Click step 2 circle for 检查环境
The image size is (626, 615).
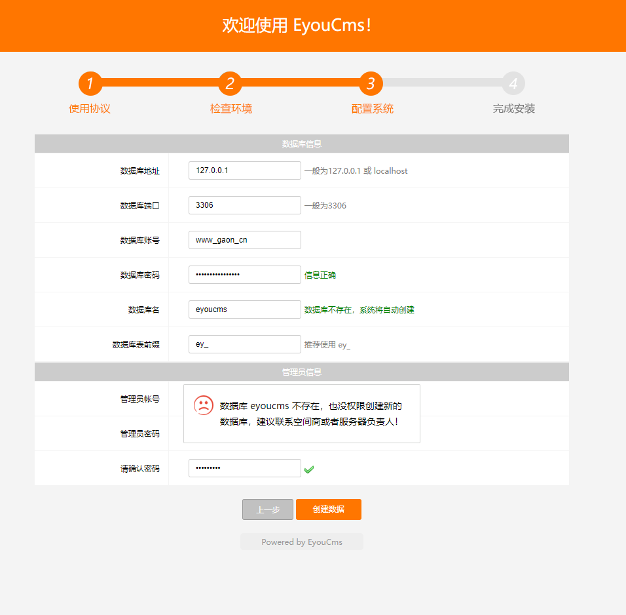[230, 83]
